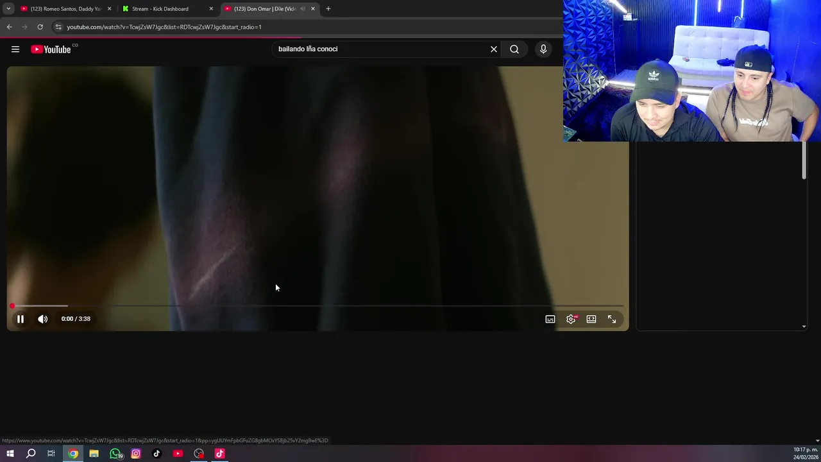Click the video timestamp 0:00 / 3:38
Image resolution: width=821 pixels, height=462 pixels.
[76, 319]
